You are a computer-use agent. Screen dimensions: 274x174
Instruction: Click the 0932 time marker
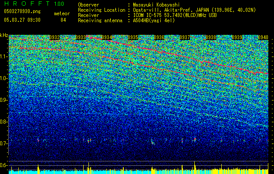pyautogui.click(x=54, y=37)
